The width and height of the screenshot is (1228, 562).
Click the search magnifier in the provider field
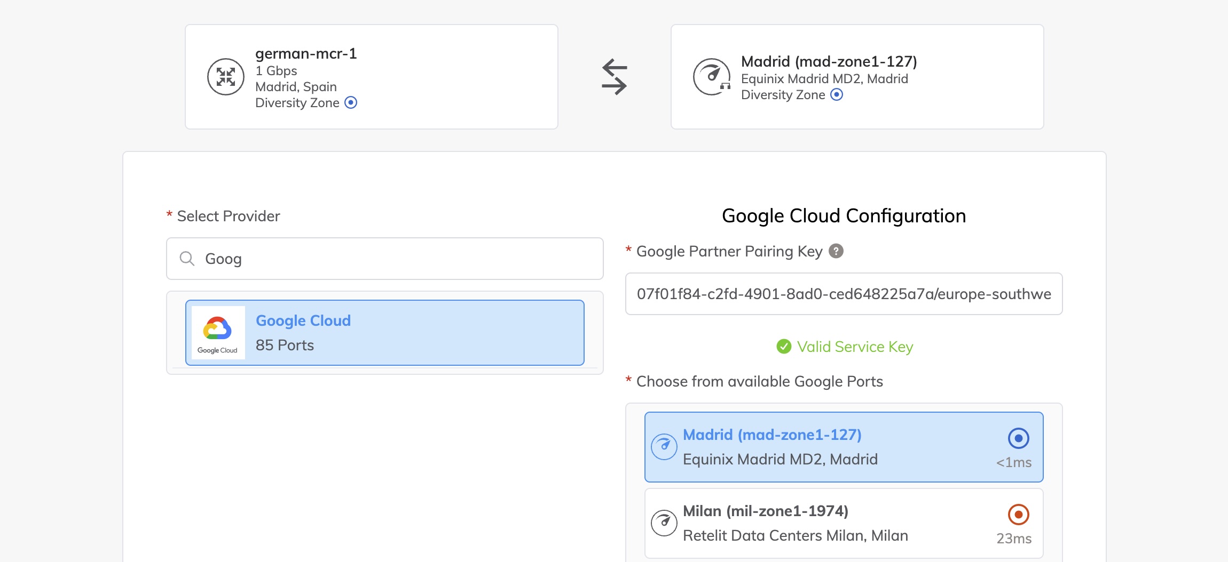click(x=187, y=258)
